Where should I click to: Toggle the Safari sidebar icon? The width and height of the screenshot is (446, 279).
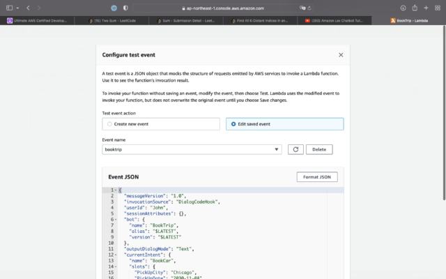coord(9,8)
